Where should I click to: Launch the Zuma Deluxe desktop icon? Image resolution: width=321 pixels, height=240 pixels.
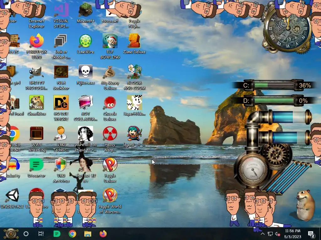[134, 44]
